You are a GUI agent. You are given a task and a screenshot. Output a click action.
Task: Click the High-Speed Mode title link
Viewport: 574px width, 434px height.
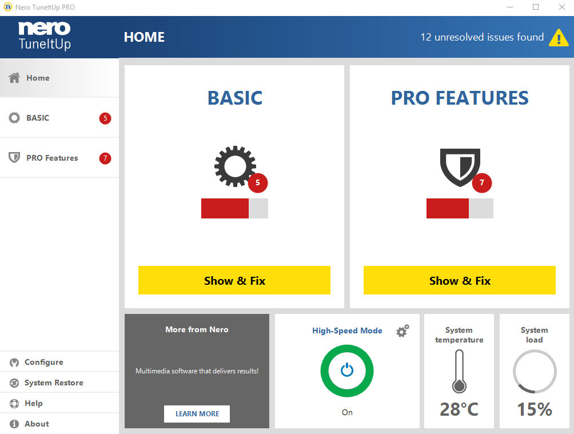click(x=347, y=331)
